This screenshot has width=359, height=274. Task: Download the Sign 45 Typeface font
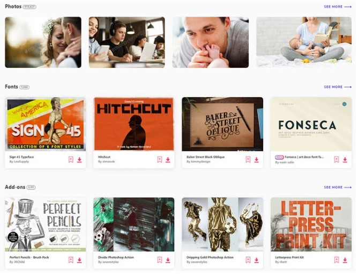(79, 160)
